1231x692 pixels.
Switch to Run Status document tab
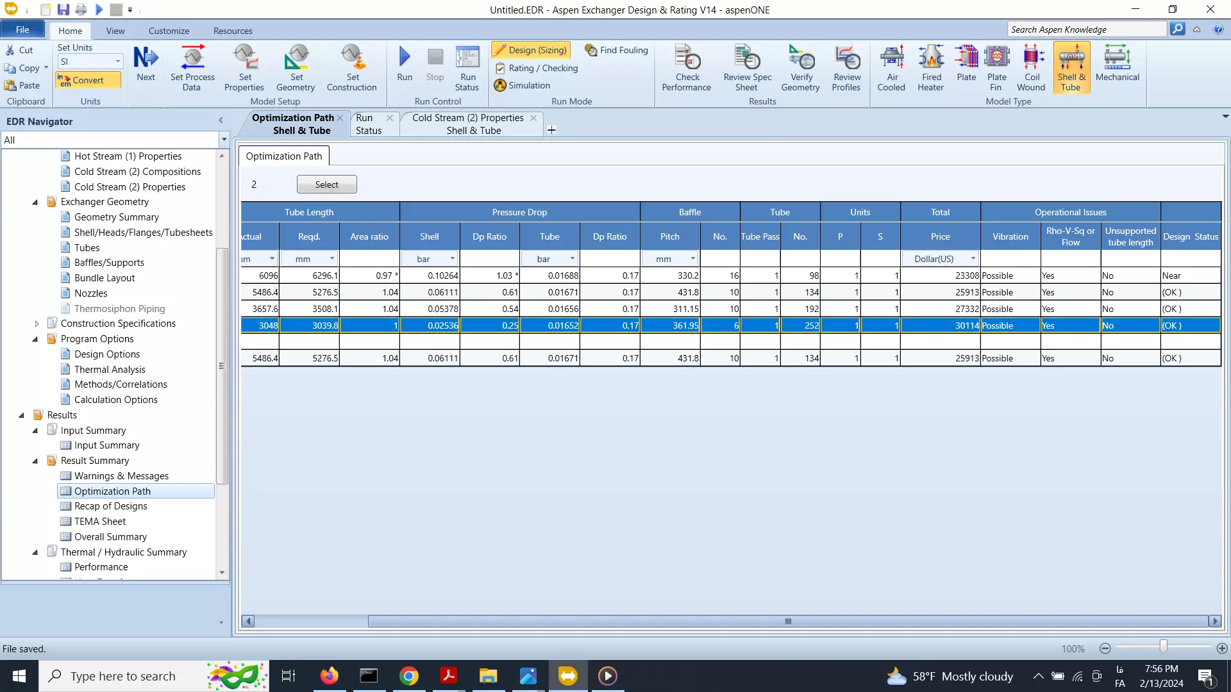[x=369, y=124]
